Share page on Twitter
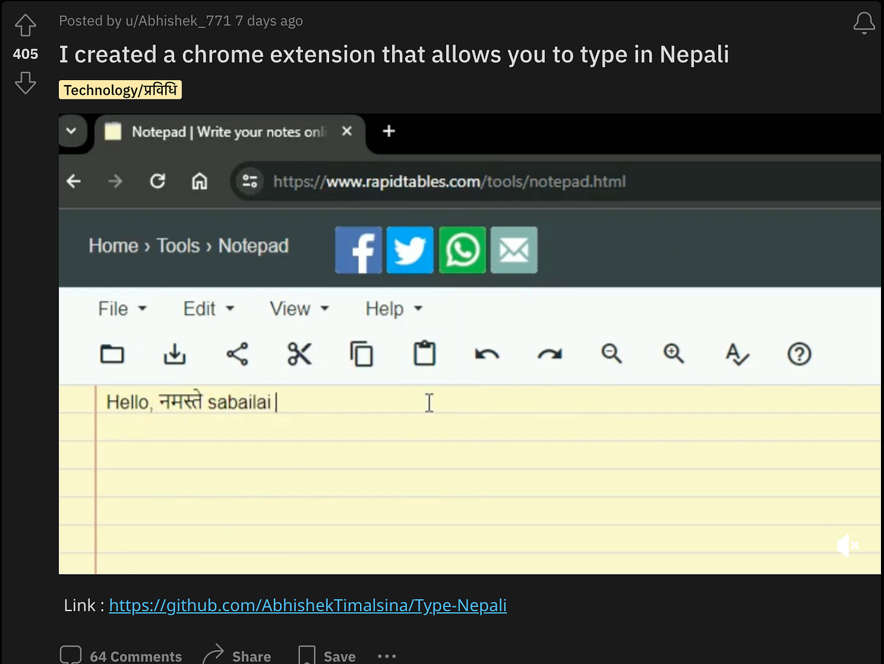Viewport: 884px width, 664px height. coord(410,249)
